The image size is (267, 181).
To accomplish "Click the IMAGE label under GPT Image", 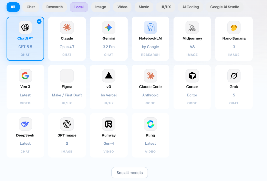I will pyautogui.click(x=67, y=152).
